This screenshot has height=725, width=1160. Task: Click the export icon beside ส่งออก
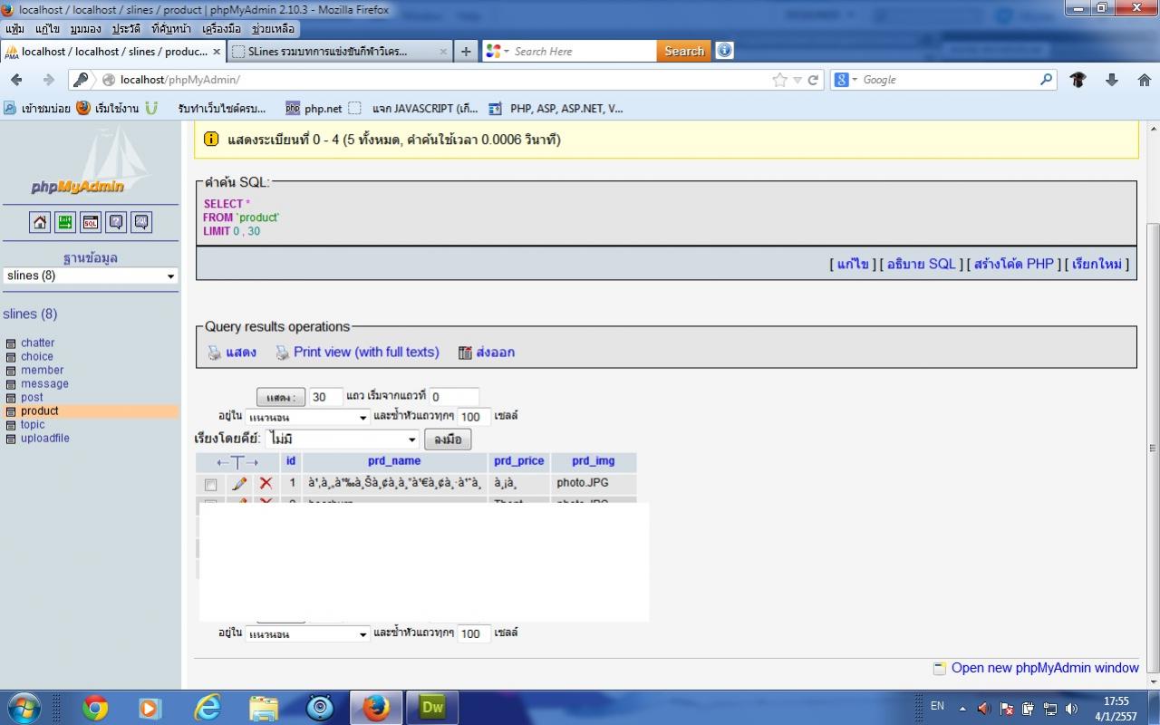click(465, 353)
